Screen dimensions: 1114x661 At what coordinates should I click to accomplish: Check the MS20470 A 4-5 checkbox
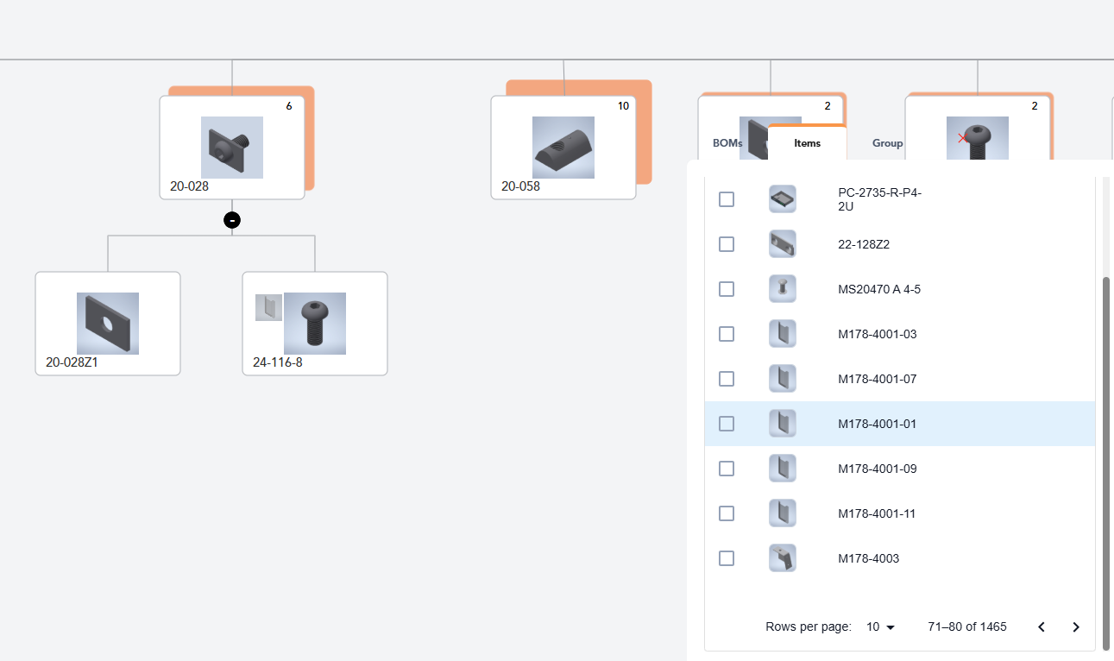pos(726,288)
